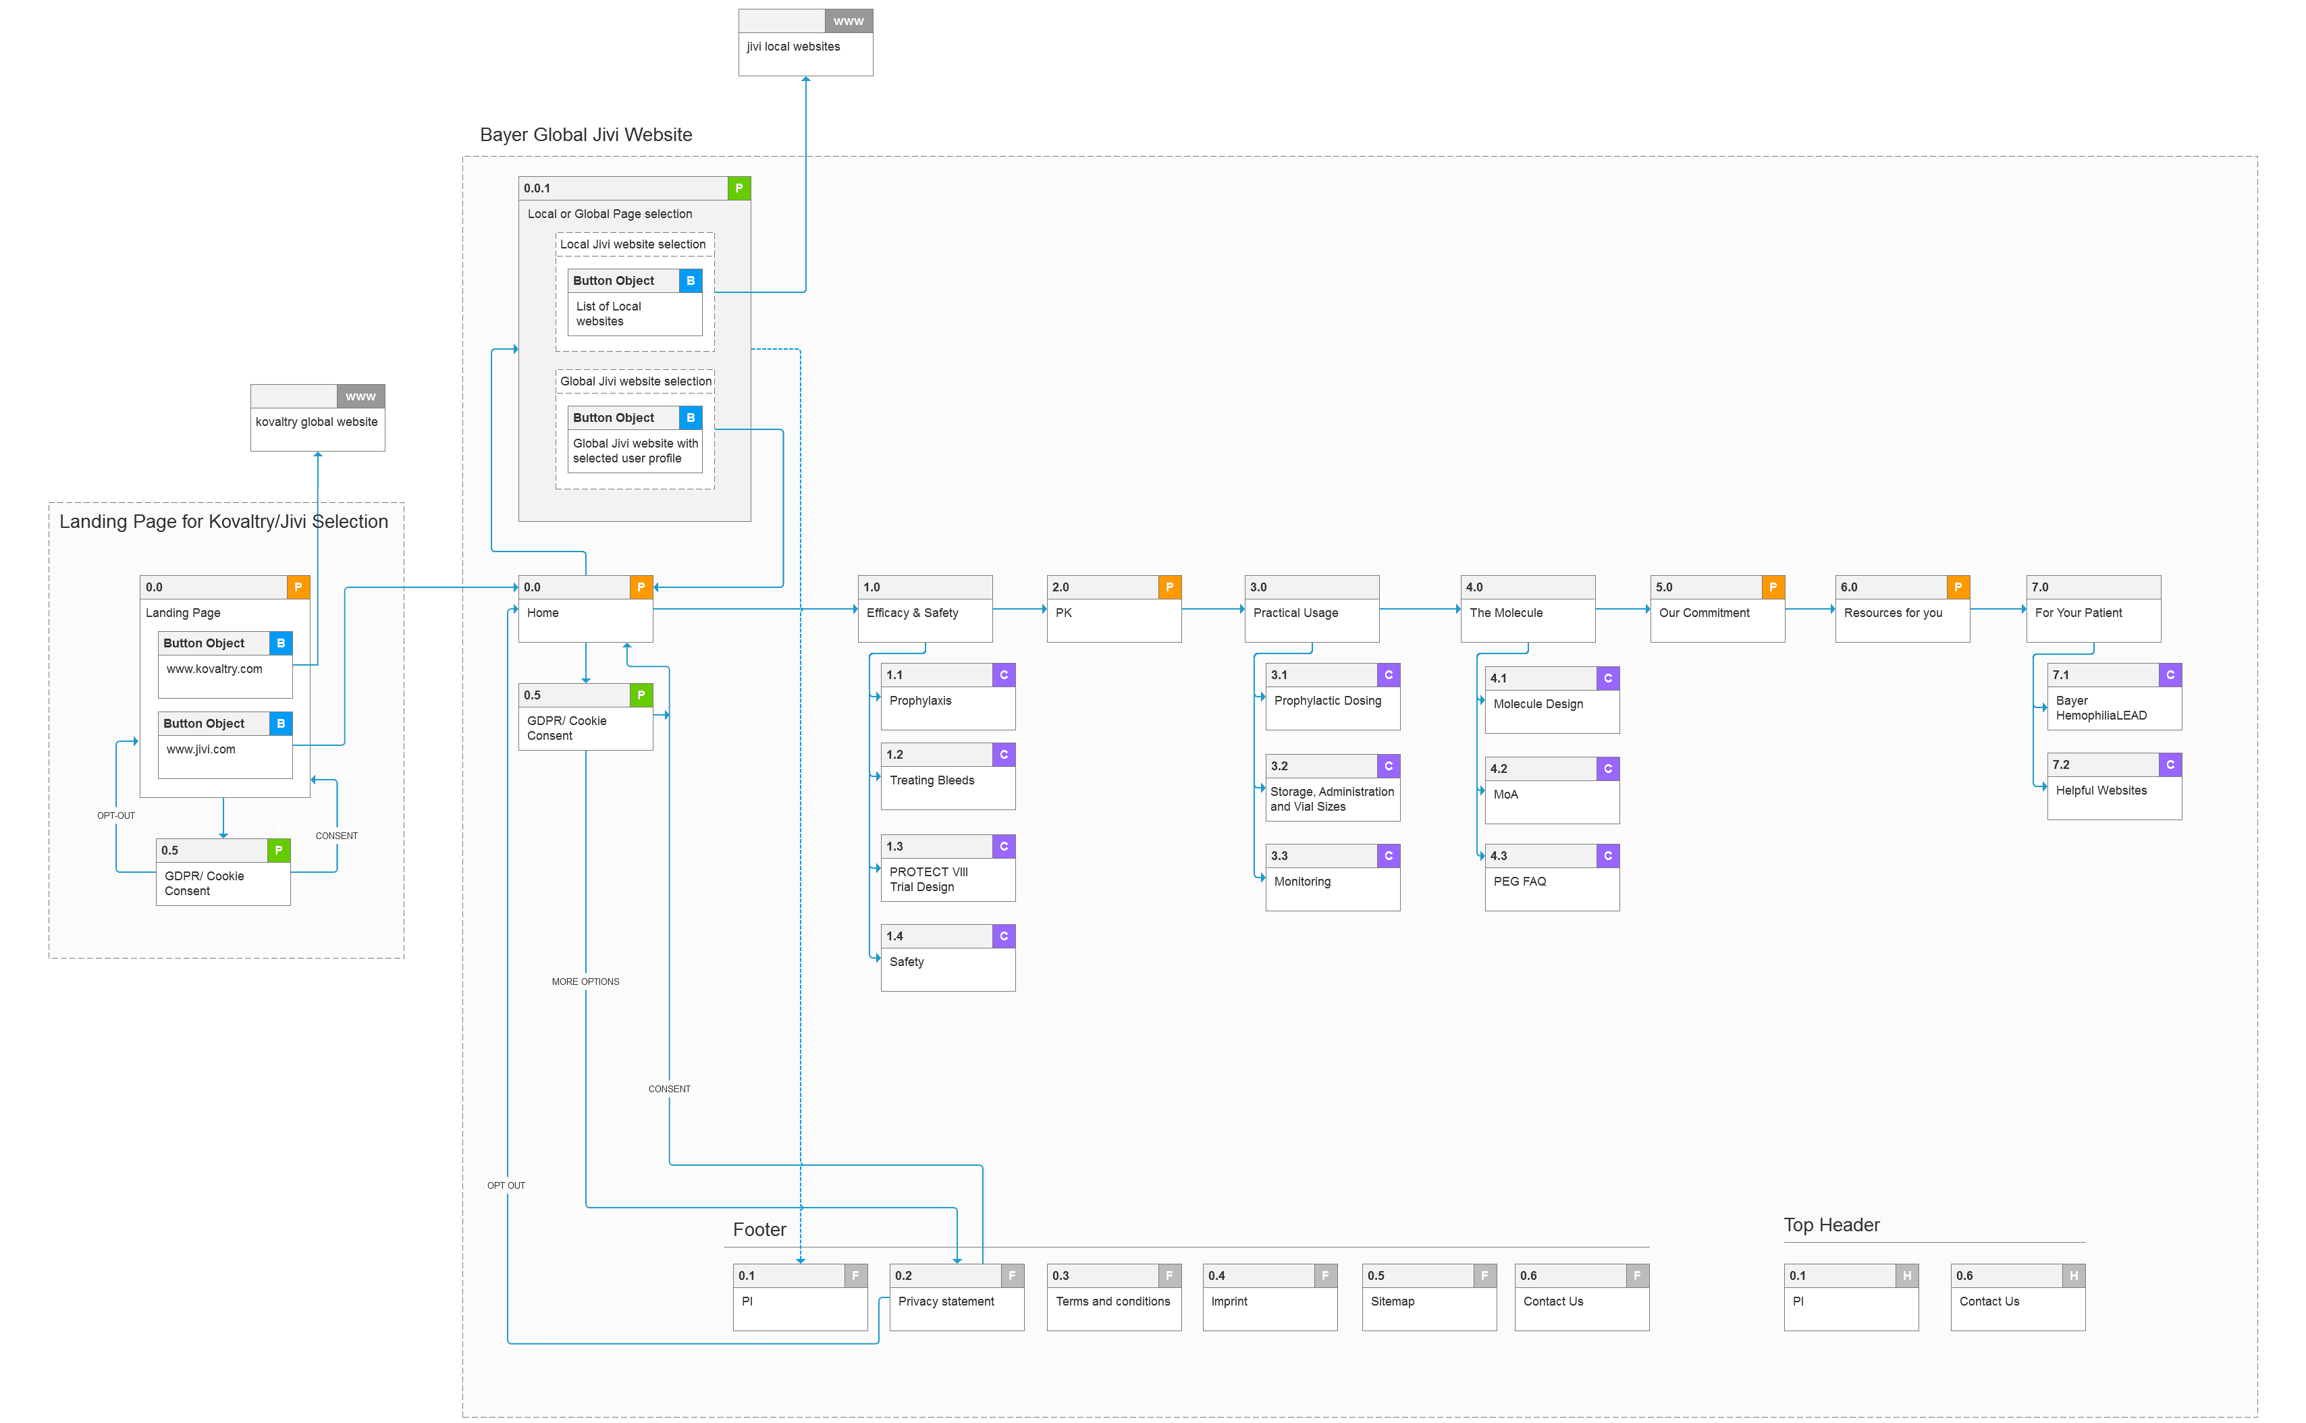Select the footer Contact Us node

pos(1581,1298)
